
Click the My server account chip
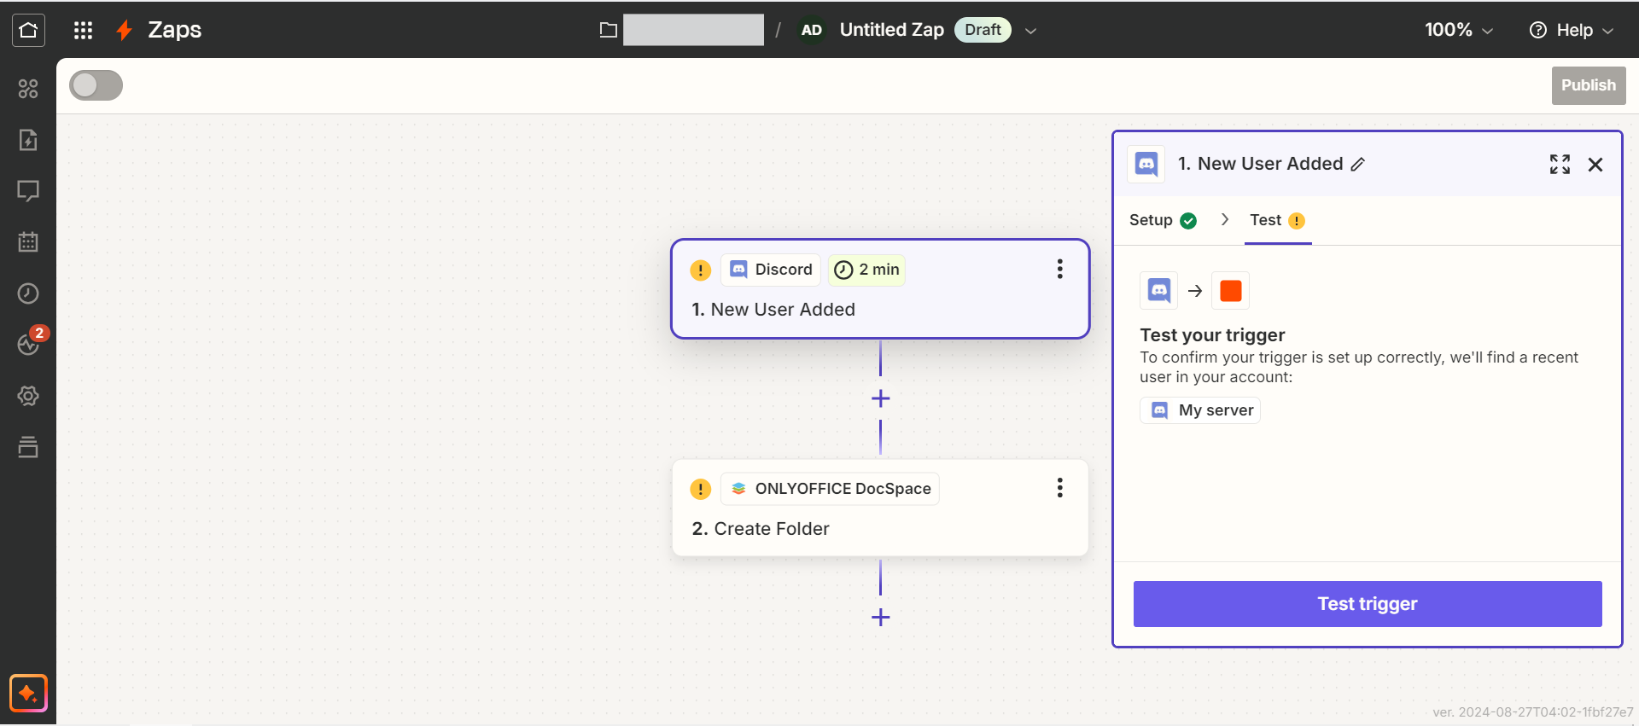(x=1200, y=410)
